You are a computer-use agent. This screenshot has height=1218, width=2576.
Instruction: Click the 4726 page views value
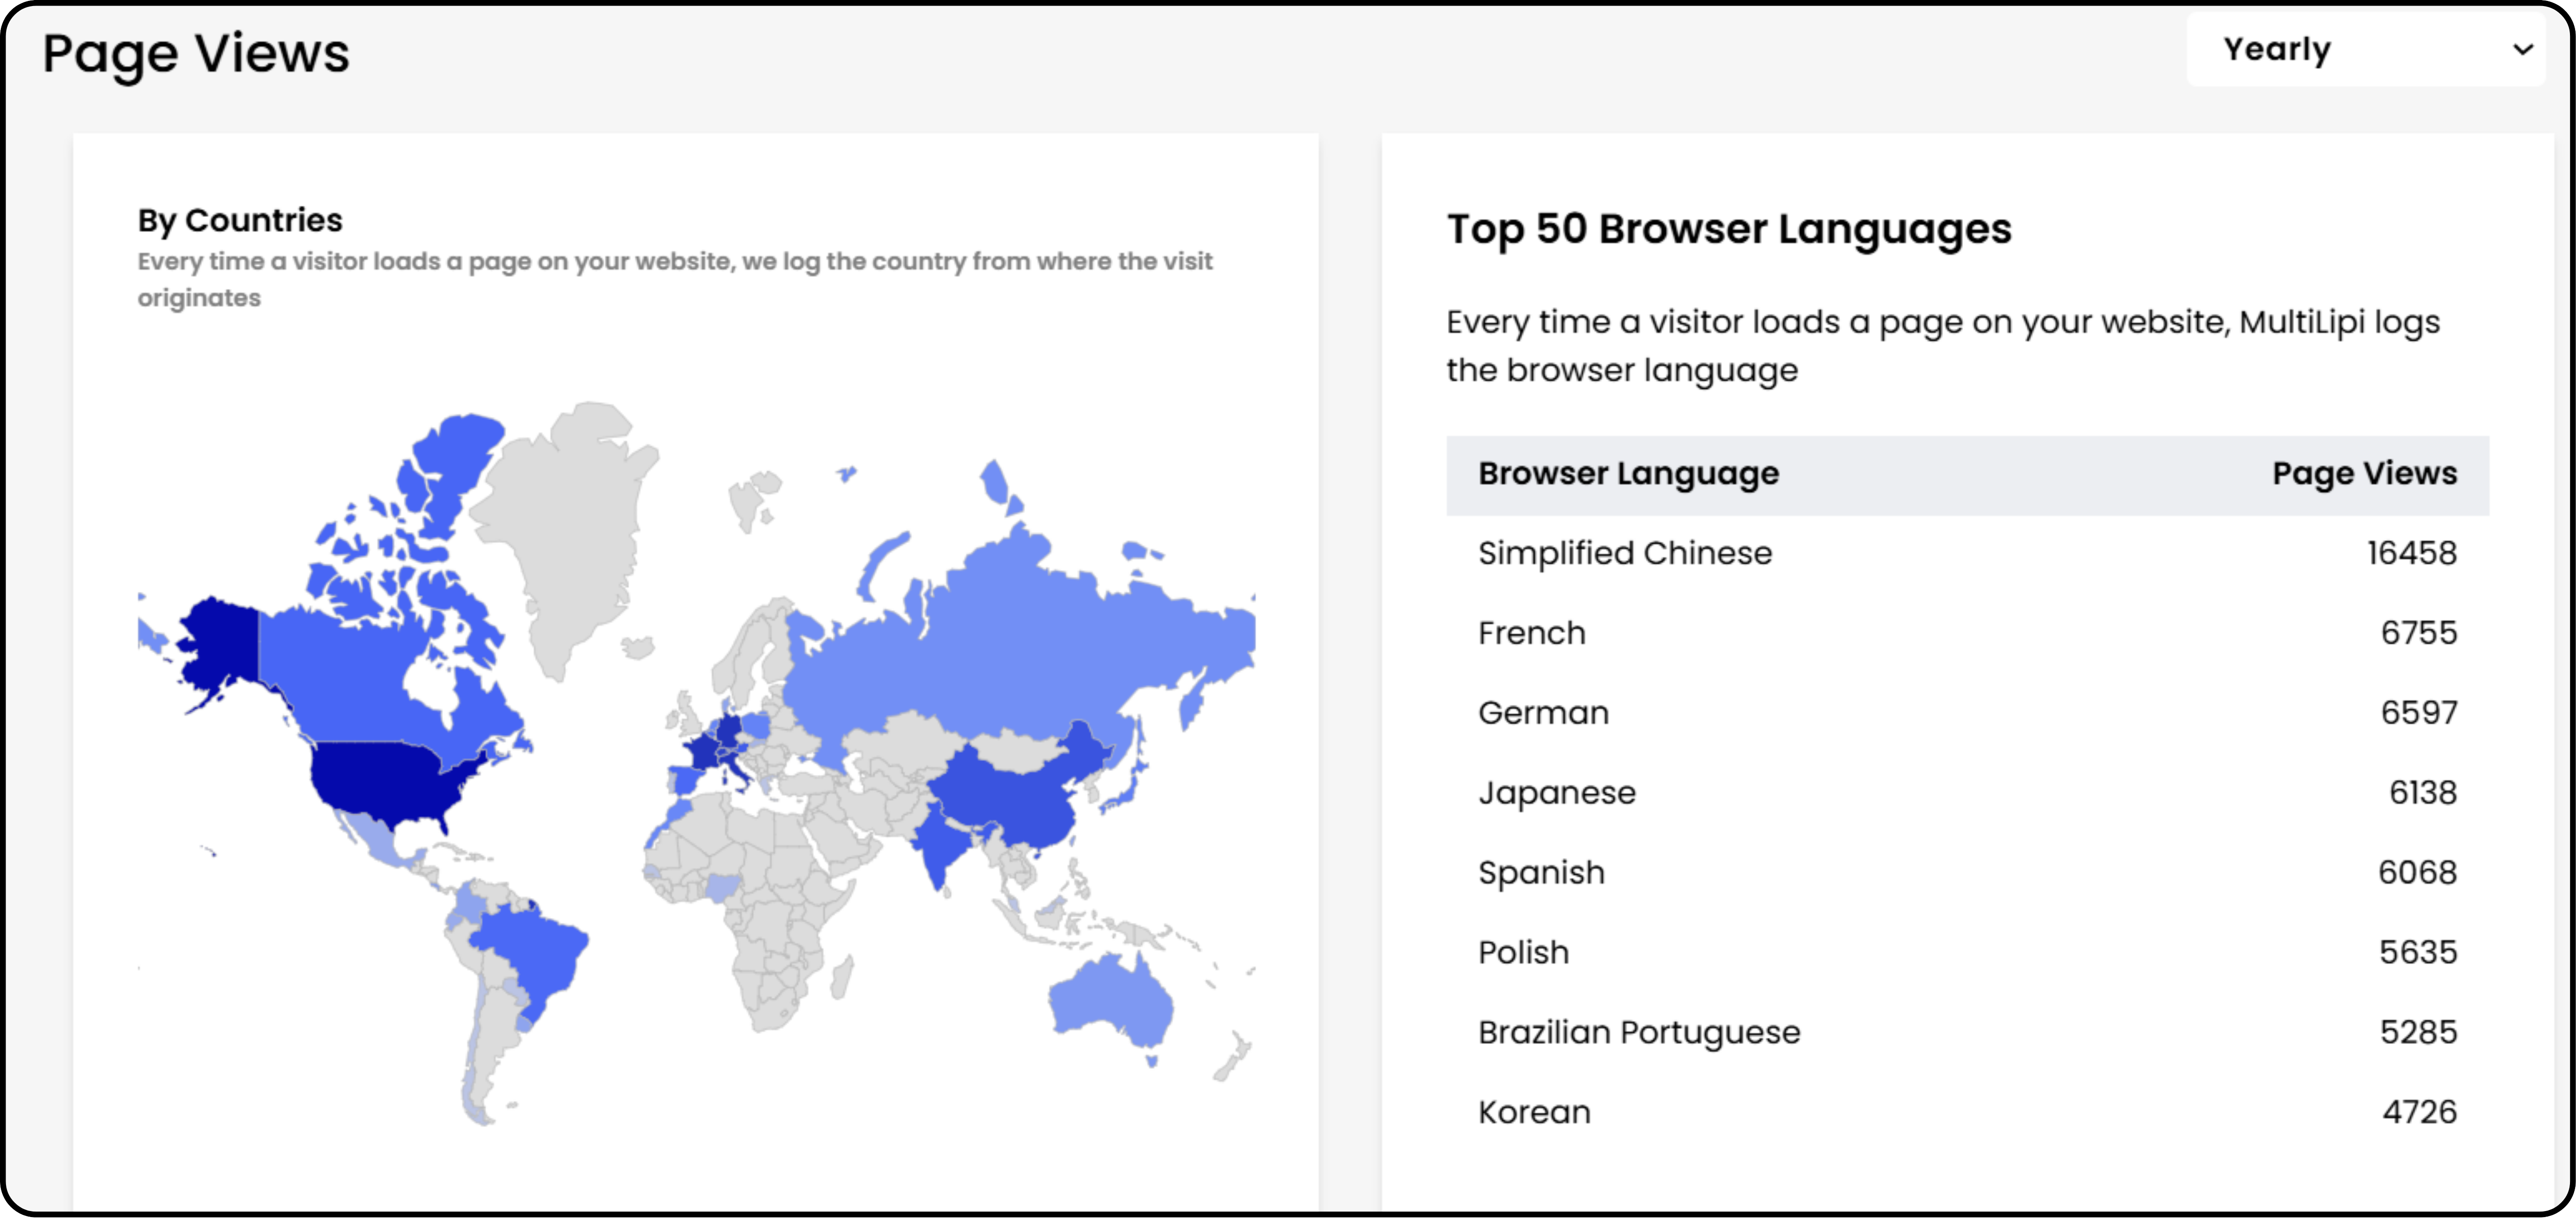pyautogui.click(x=2420, y=1112)
